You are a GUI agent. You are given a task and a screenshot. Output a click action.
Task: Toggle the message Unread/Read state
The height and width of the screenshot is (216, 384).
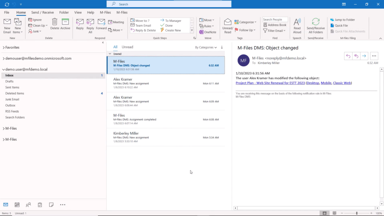point(227,25)
